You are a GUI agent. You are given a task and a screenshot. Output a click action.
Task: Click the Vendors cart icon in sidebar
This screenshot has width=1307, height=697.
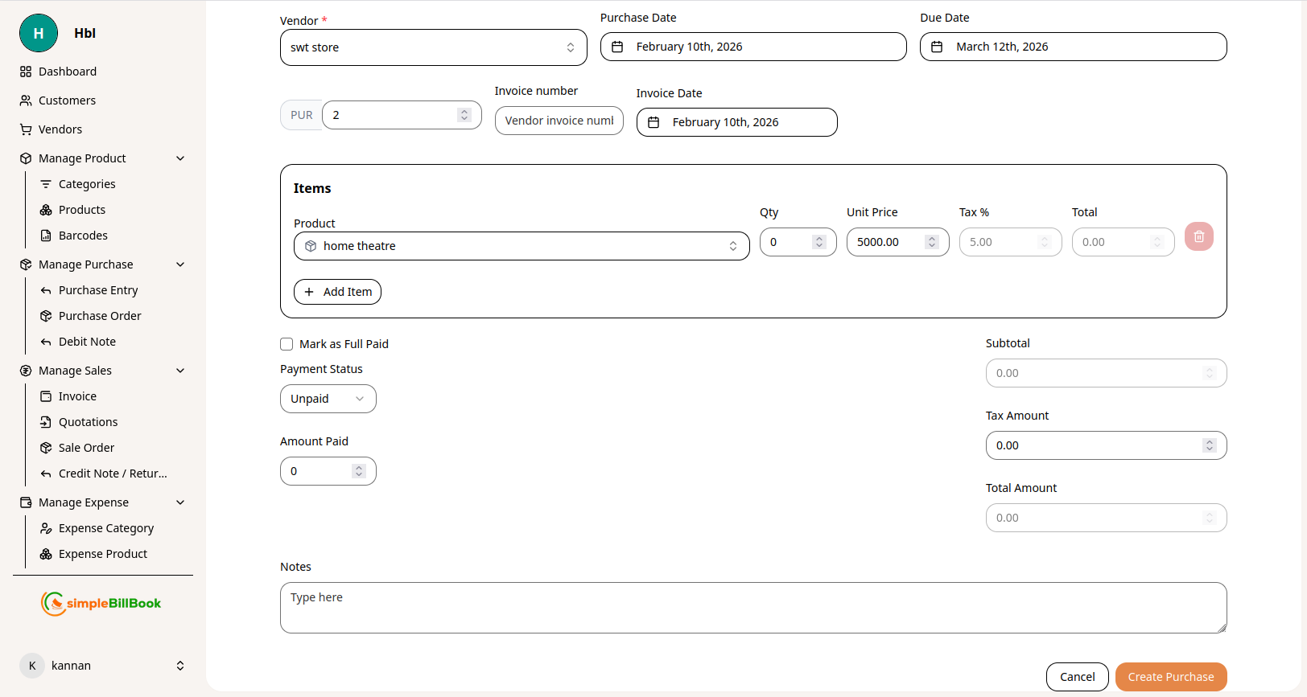pyautogui.click(x=26, y=129)
